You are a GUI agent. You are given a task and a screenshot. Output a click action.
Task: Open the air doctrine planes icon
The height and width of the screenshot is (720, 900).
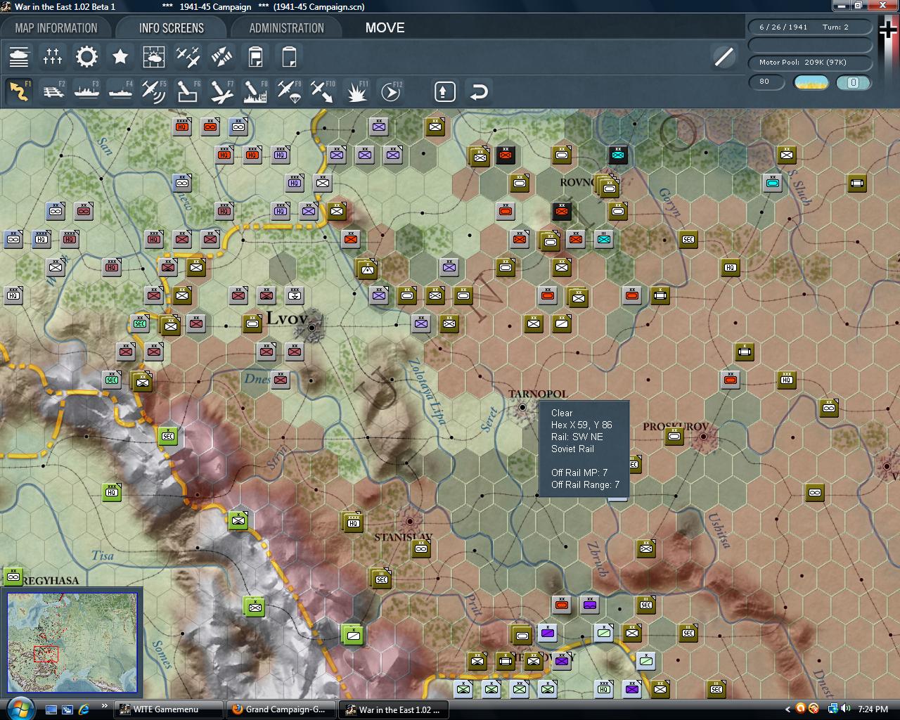tap(188, 56)
